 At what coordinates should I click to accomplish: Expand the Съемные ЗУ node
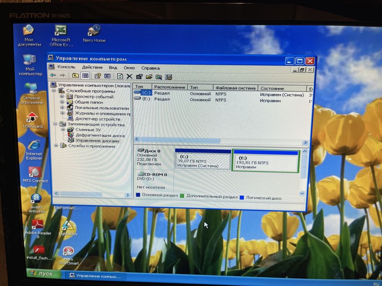(x=63, y=130)
